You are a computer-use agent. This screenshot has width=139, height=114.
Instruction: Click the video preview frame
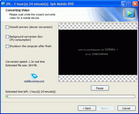click(x=98, y=52)
